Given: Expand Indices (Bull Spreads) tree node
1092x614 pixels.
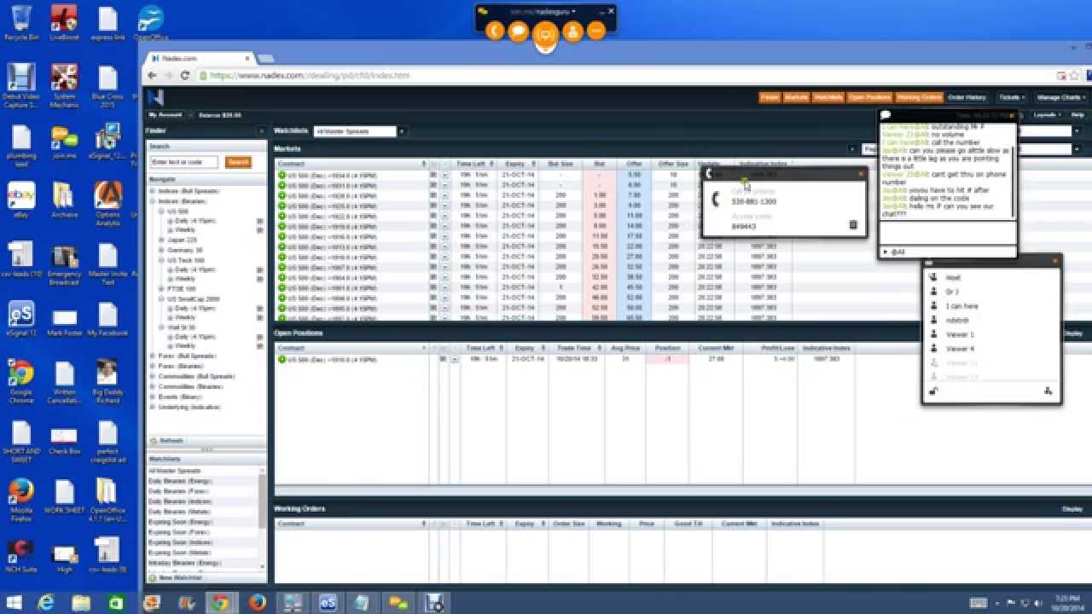Looking at the screenshot, I should (152, 190).
